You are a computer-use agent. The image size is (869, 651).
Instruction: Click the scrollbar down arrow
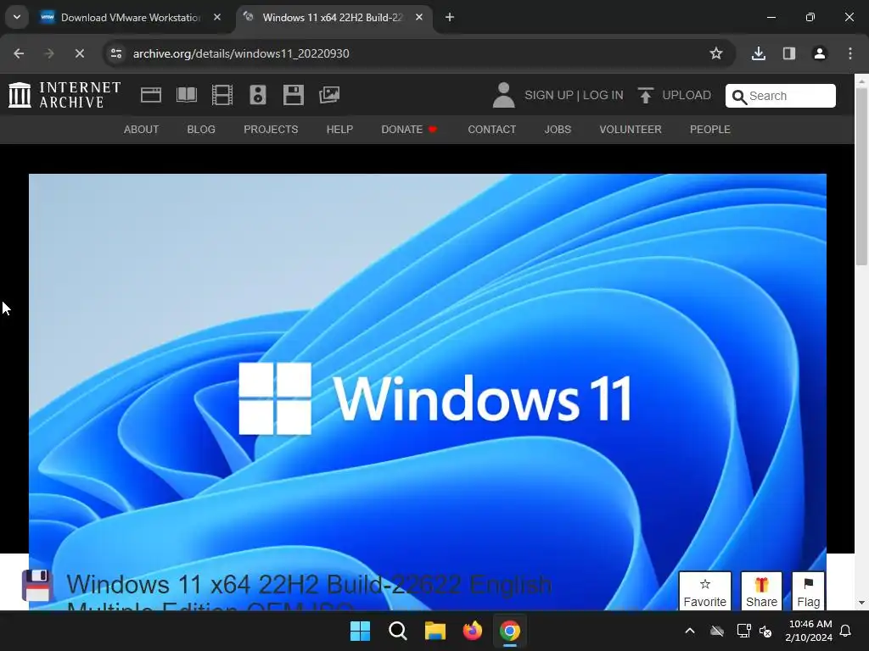[x=861, y=603]
